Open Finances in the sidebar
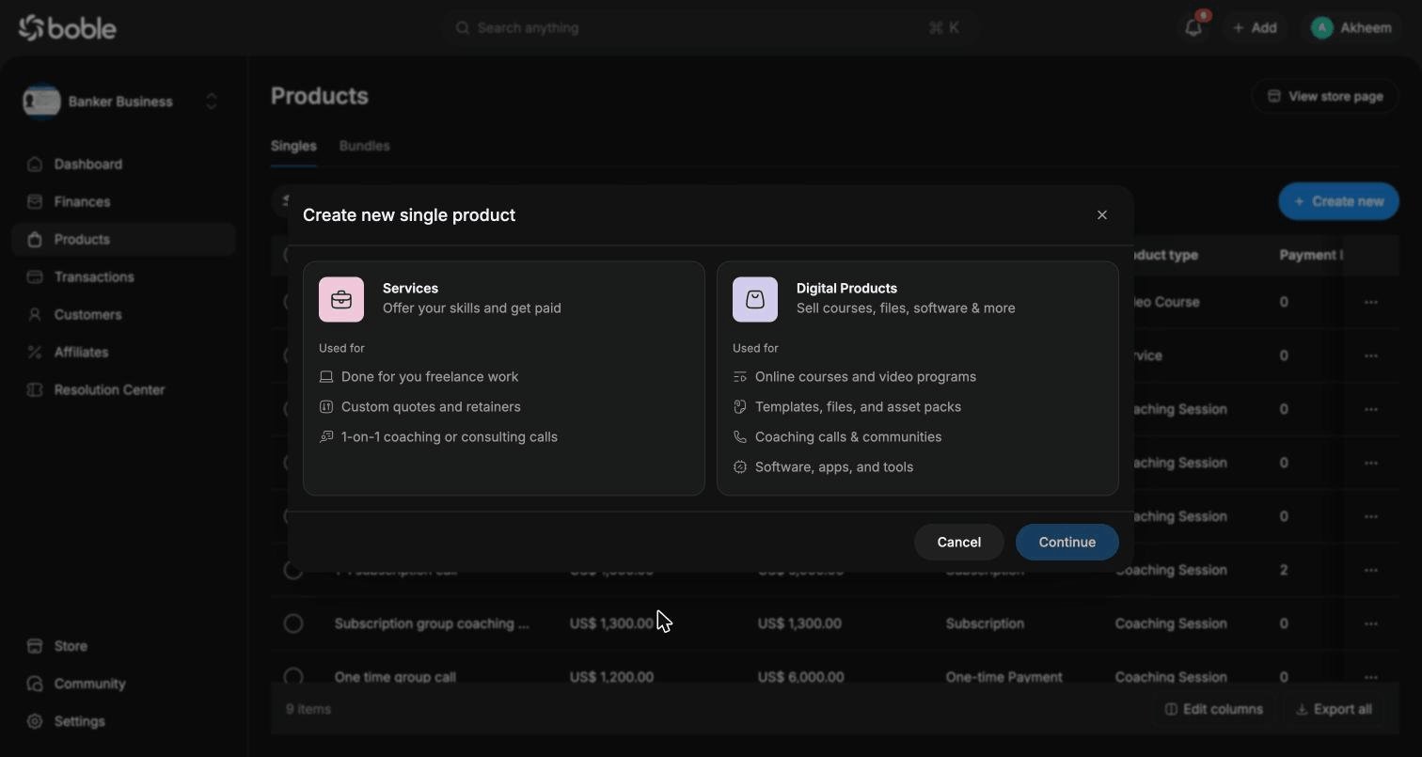The image size is (1422, 757). click(x=123, y=202)
